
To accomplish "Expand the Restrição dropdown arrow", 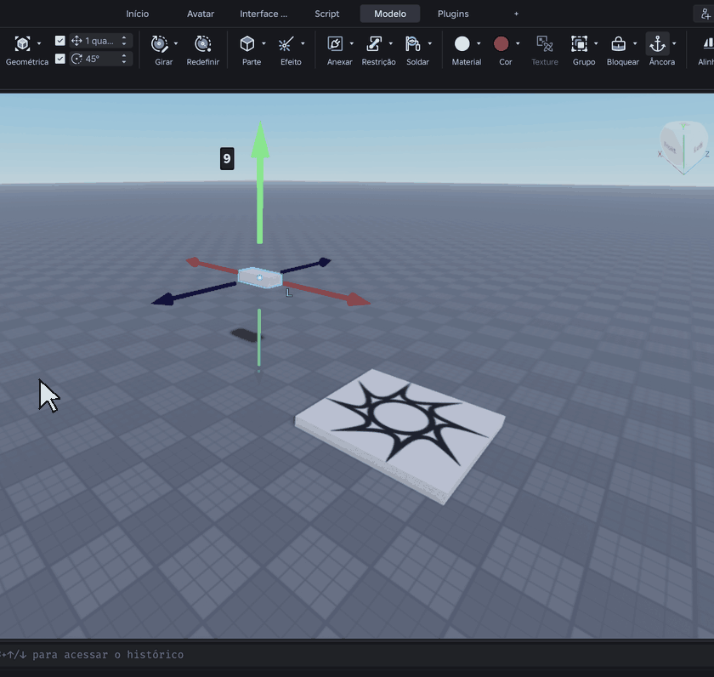I will click(391, 43).
